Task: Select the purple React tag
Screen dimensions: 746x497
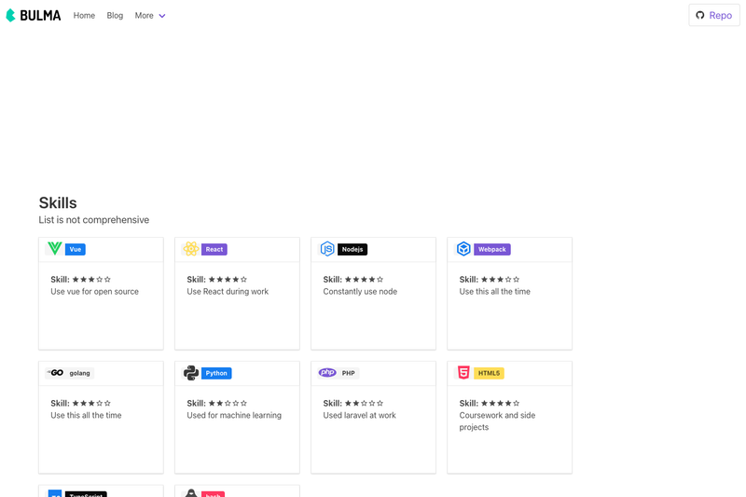Action: tap(214, 249)
